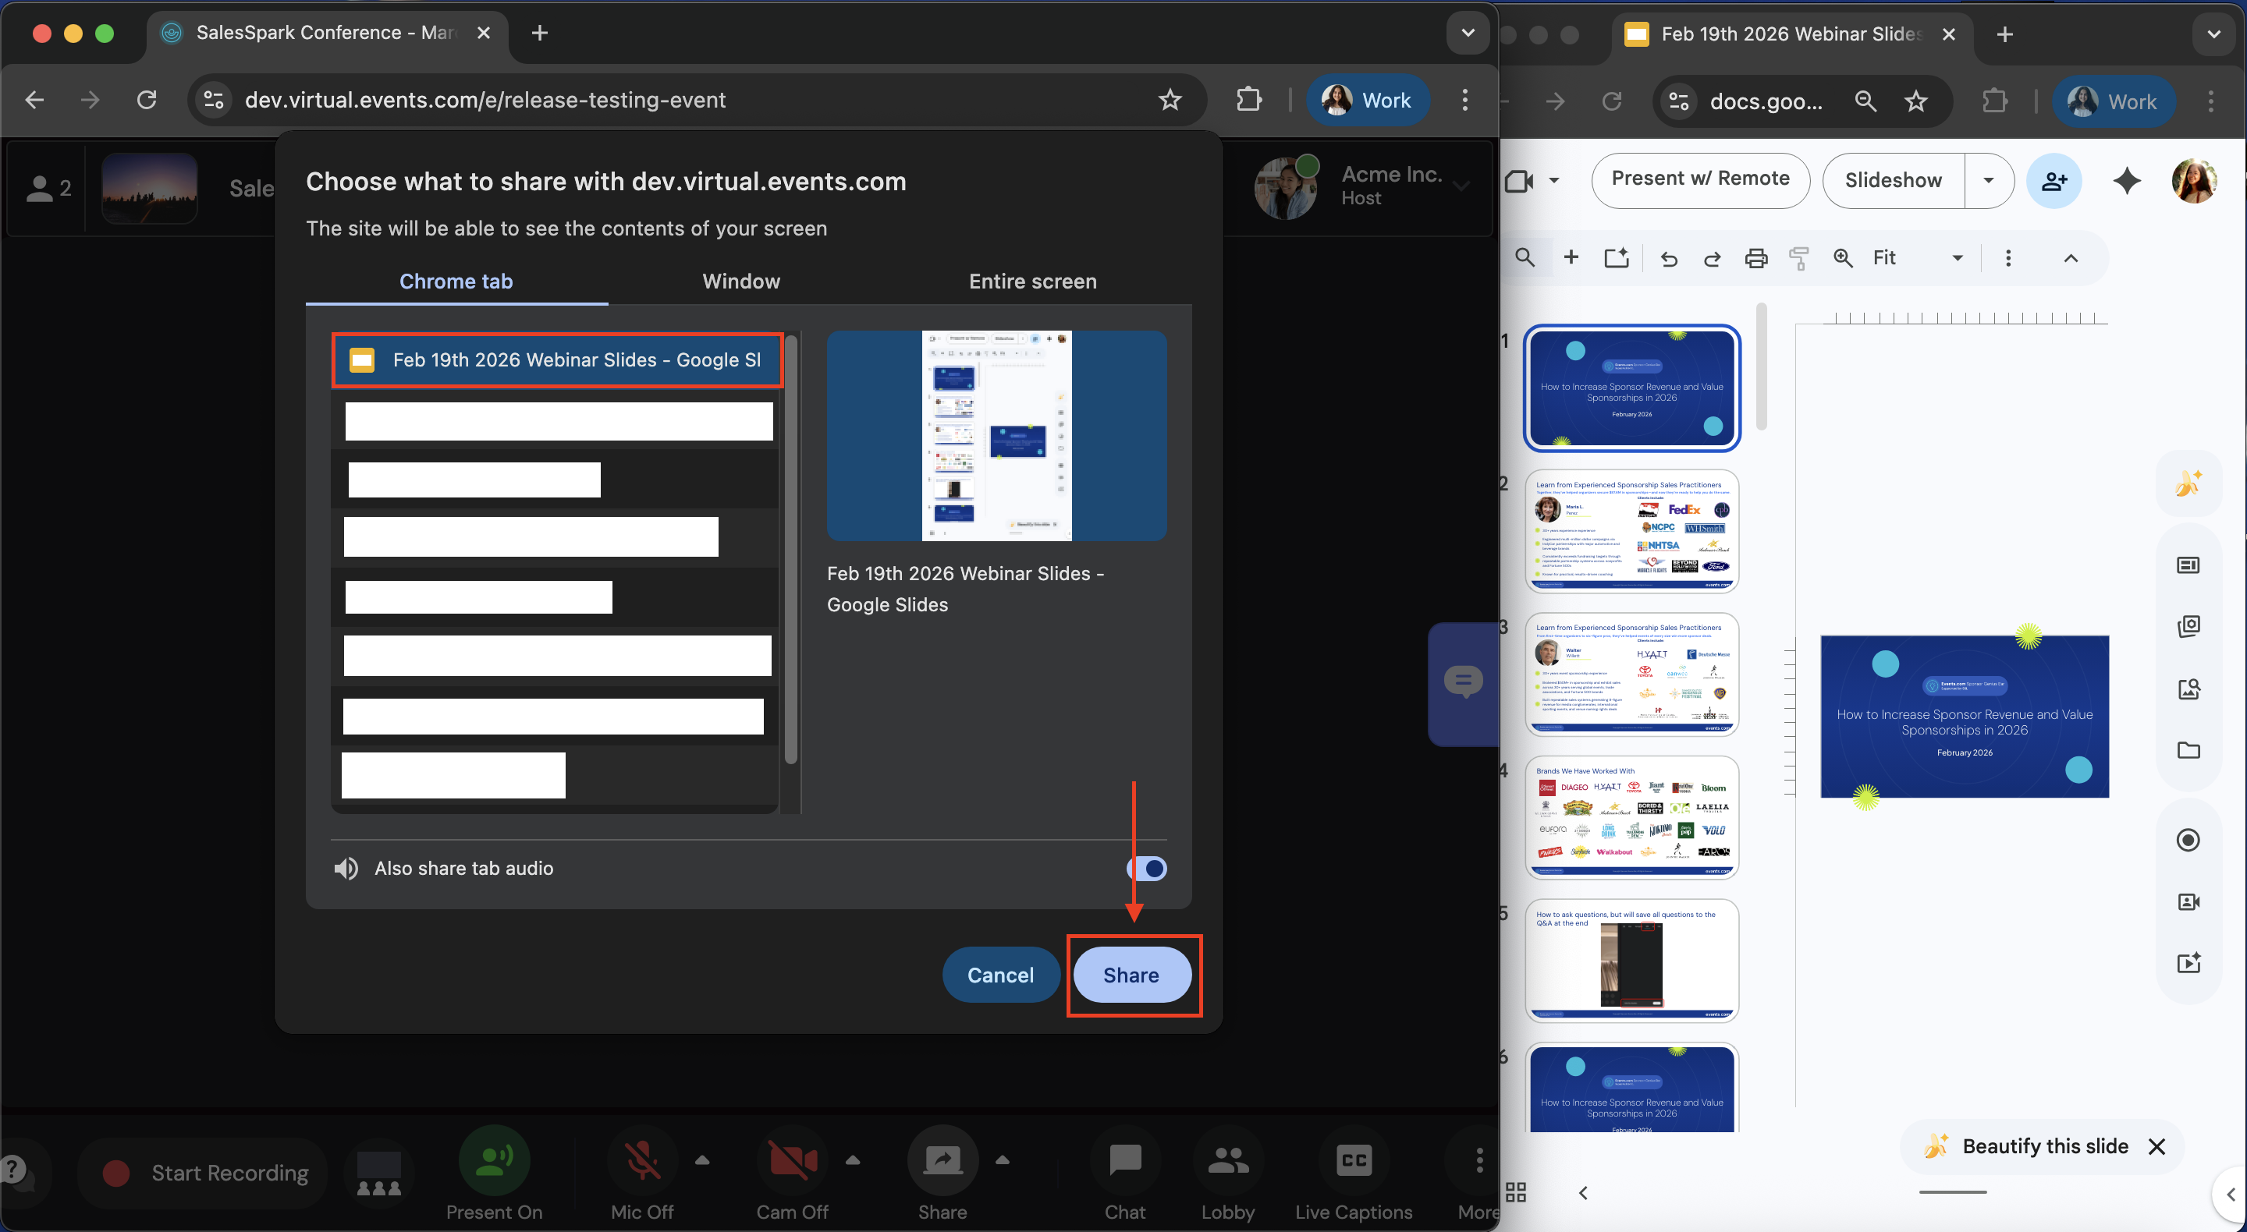Click the Paint format roller icon
Screen dimensions: 2247x1232
click(1798, 258)
